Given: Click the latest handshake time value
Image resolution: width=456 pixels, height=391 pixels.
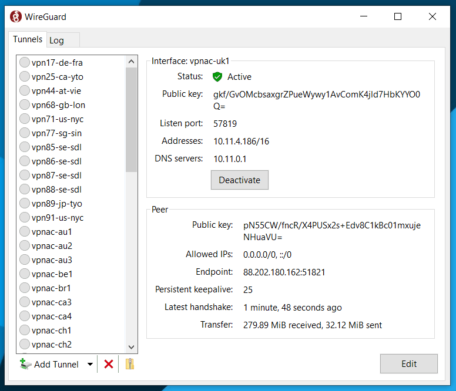Looking at the screenshot, I should tap(292, 307).
